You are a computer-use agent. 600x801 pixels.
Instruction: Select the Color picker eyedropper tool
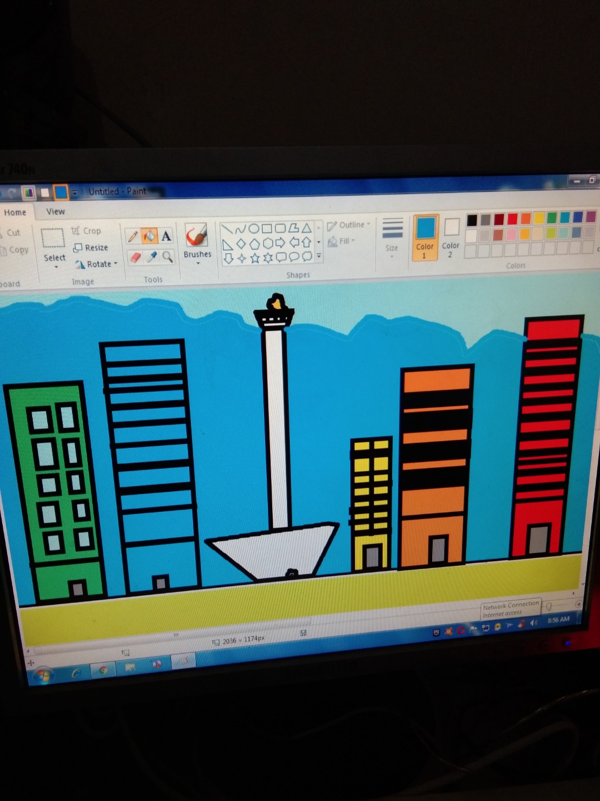point(152,257)
